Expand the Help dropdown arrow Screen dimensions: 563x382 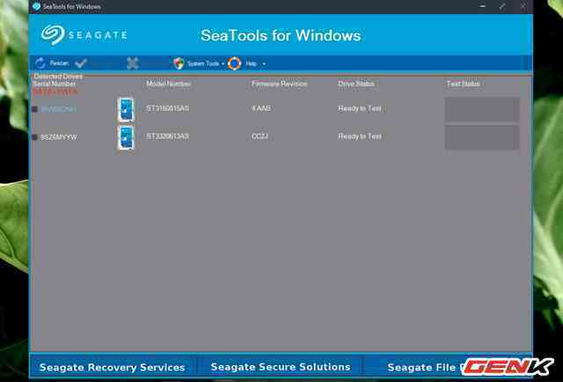264,64
